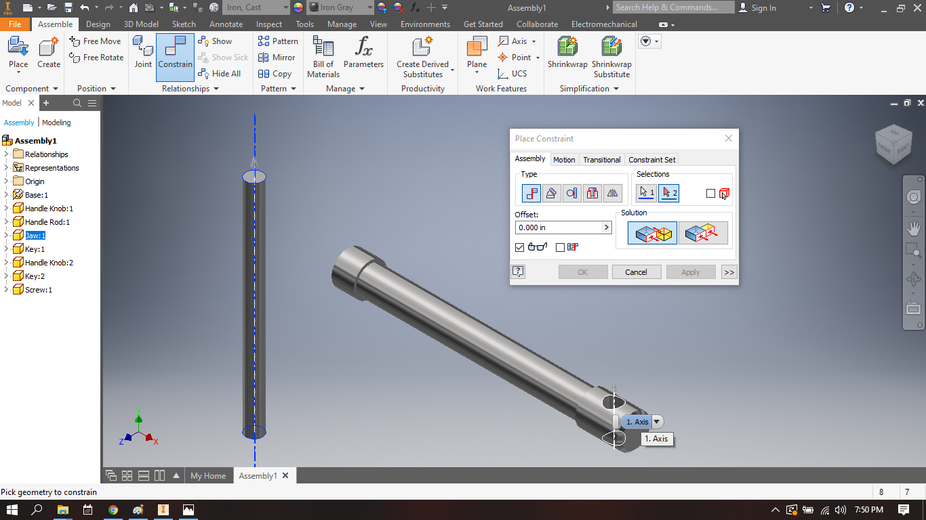Open the Mirror components tool
The width and height of the screenshot is (926, 520).
[x=277, y=57]
